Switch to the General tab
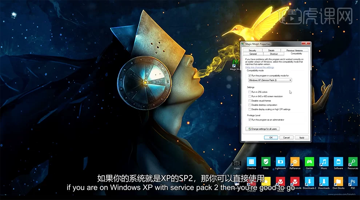Screen dimensions: 360x200 [x=253, y=54]
